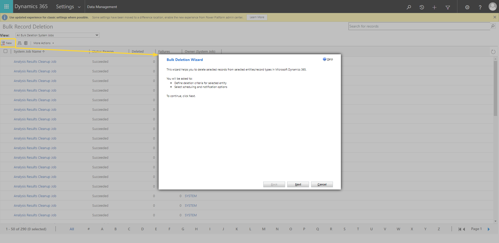Select all rows using the header checkbox

[5, 51]
